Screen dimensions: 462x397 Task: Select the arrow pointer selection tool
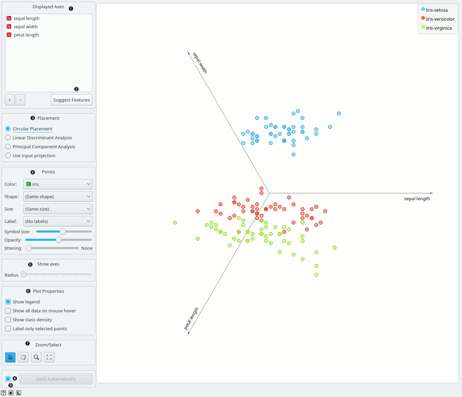click(10, 357)
